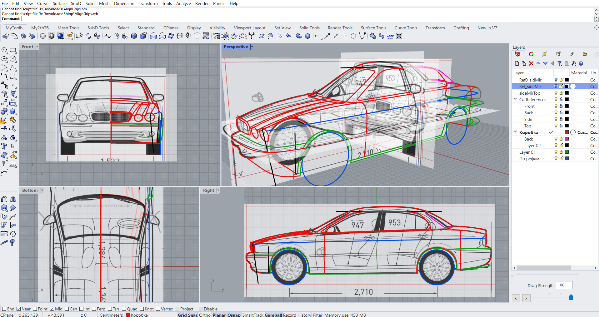Disable the Mid osnap checkbox
Image resolution: width=599 pixels, height=317 pixels.
[x=52, y=309]
